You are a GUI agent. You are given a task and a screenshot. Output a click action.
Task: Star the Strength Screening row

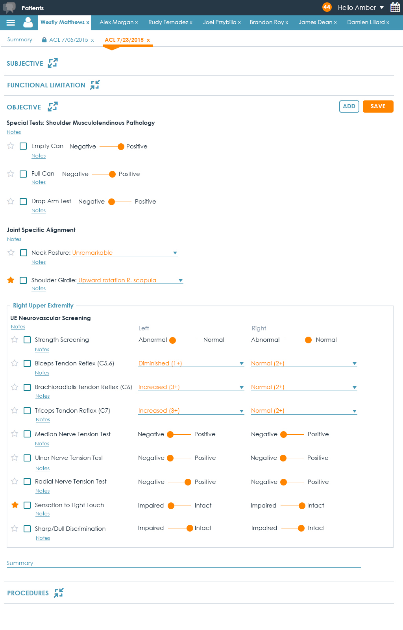pyautogui.click(x=15, y=339)
